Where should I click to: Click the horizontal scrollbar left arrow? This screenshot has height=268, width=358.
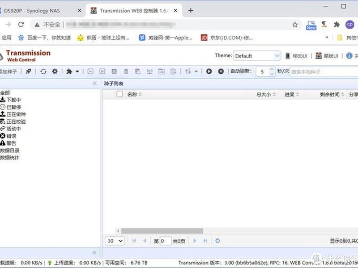(x=118, y=231)
